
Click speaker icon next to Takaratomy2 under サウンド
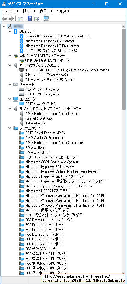(21, 123)
